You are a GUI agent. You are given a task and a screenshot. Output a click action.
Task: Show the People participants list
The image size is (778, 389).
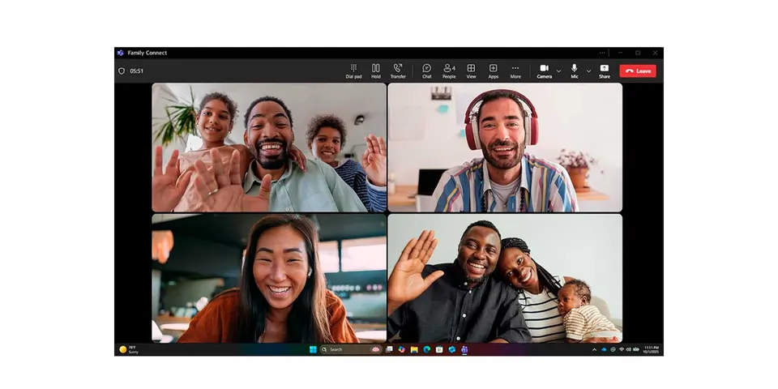click(449, 71)
